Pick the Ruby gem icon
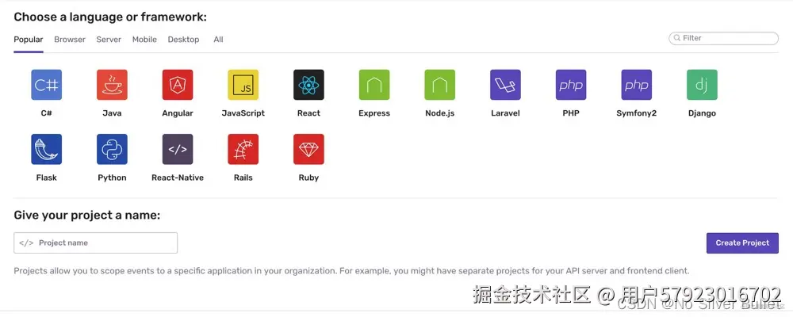The height and width of the screenshot is (317, 793). coord(308,149)
